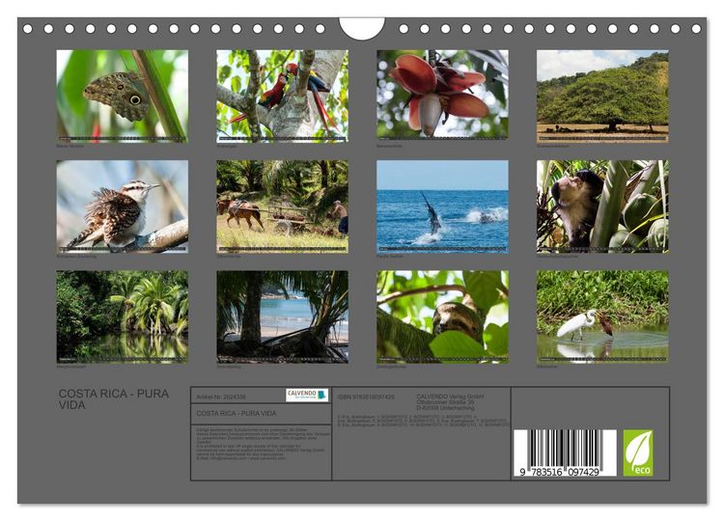This screenshot has width=724, height=521.
Task: Click the CALVENDO Verlag GmbH address text
Action: pyautogui.click(x=450, y=402)
